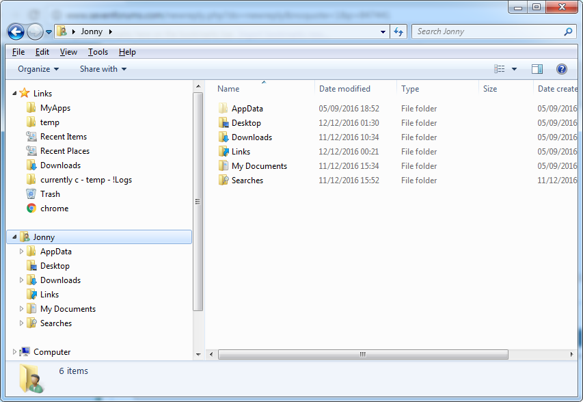Collapse the Jonny tree node
583x402 pixels.
pyautogui.click(x=14, y=237)
